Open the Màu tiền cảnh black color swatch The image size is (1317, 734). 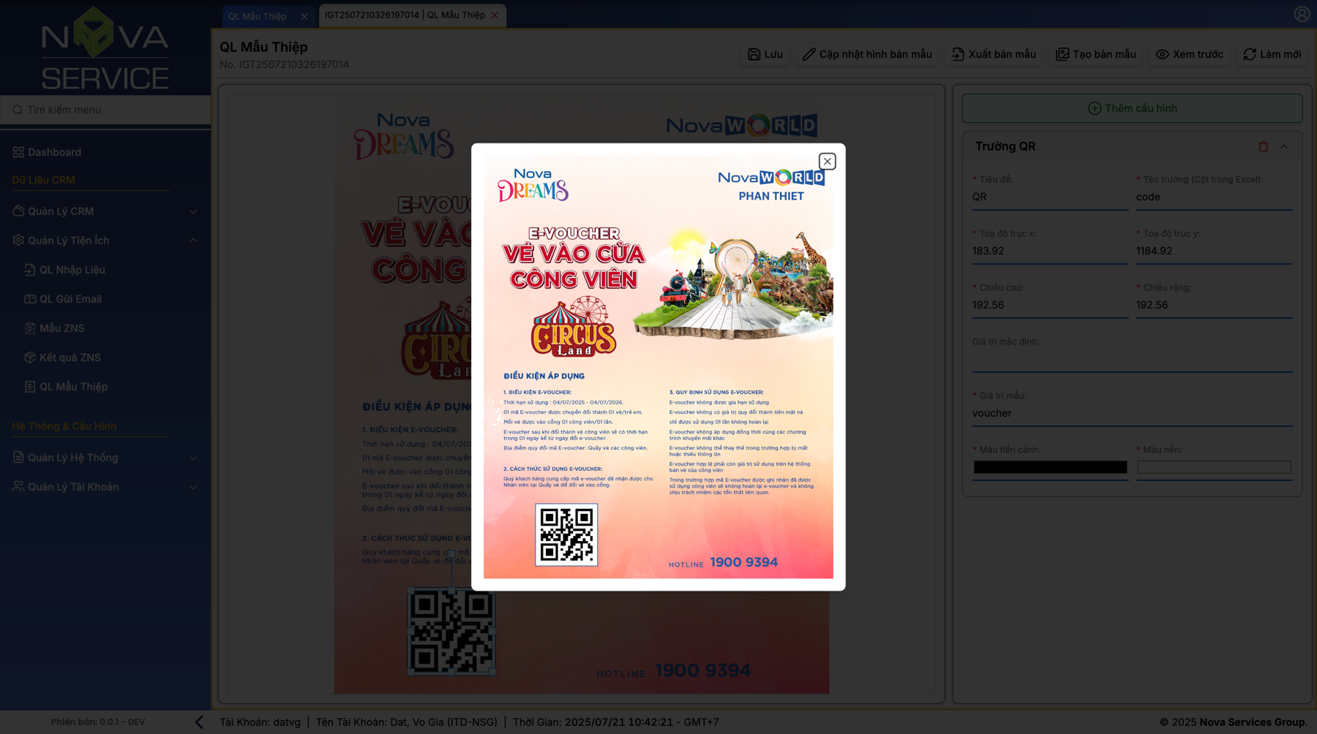(x=1050, y=467)
